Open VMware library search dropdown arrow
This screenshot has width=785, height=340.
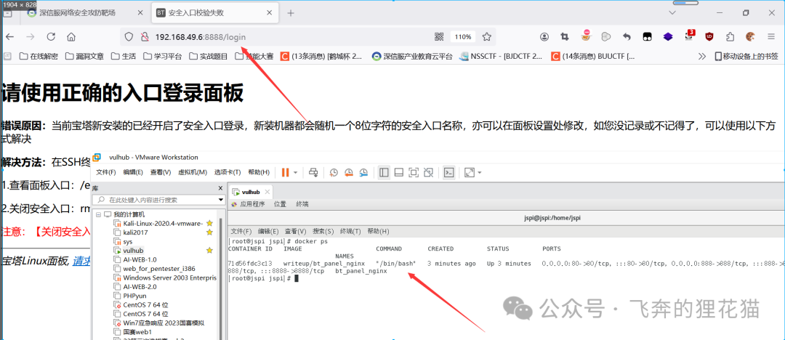tap(221, 200)
